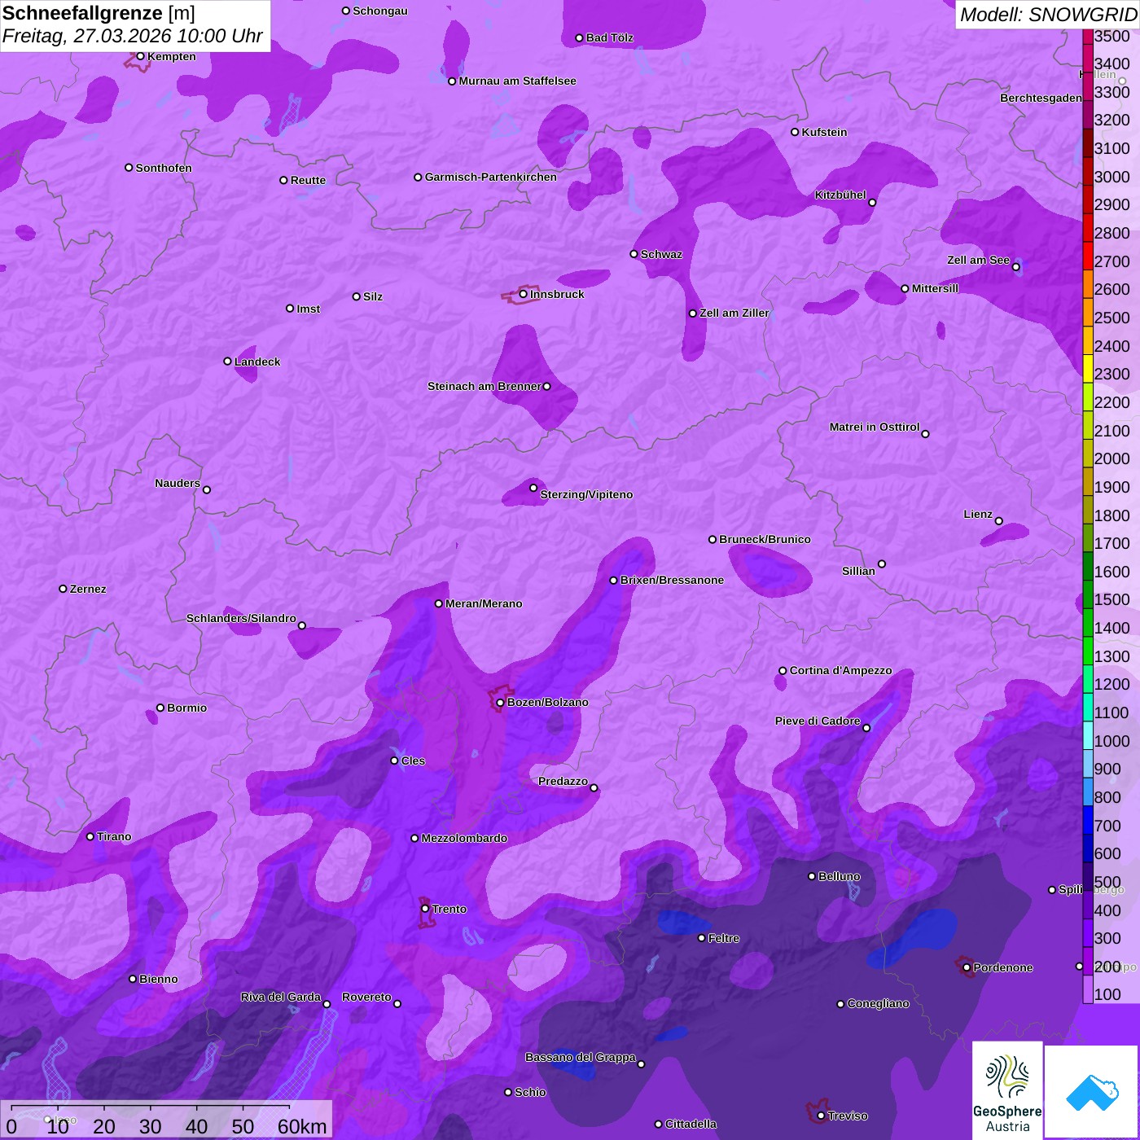Click the Mezzolombardo label
Screen dimensions: 1140x1140
coord(464,838)
